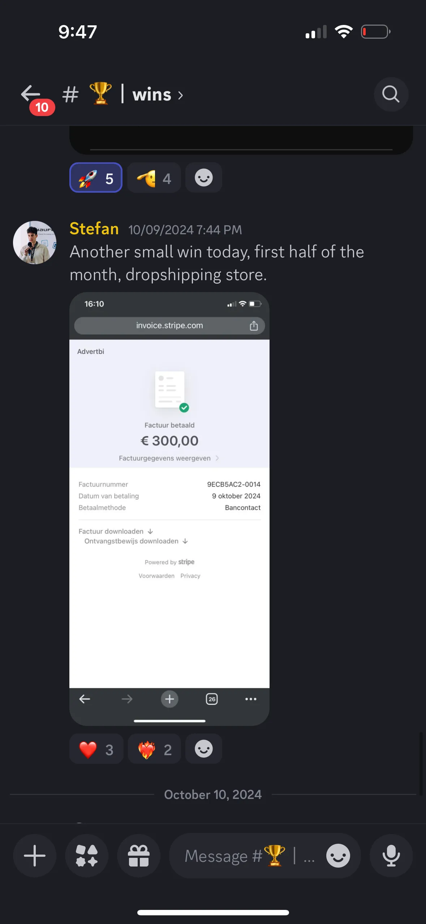The height and width of the screenshot is (924, 426).
Task: Open the apps launcher icon
Action: (87, 855)
